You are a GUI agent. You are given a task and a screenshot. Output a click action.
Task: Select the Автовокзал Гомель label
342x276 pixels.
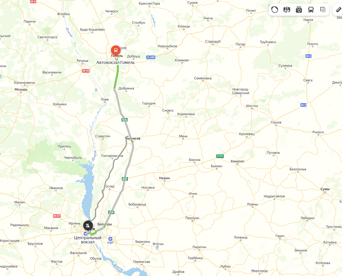pos(116,63)
